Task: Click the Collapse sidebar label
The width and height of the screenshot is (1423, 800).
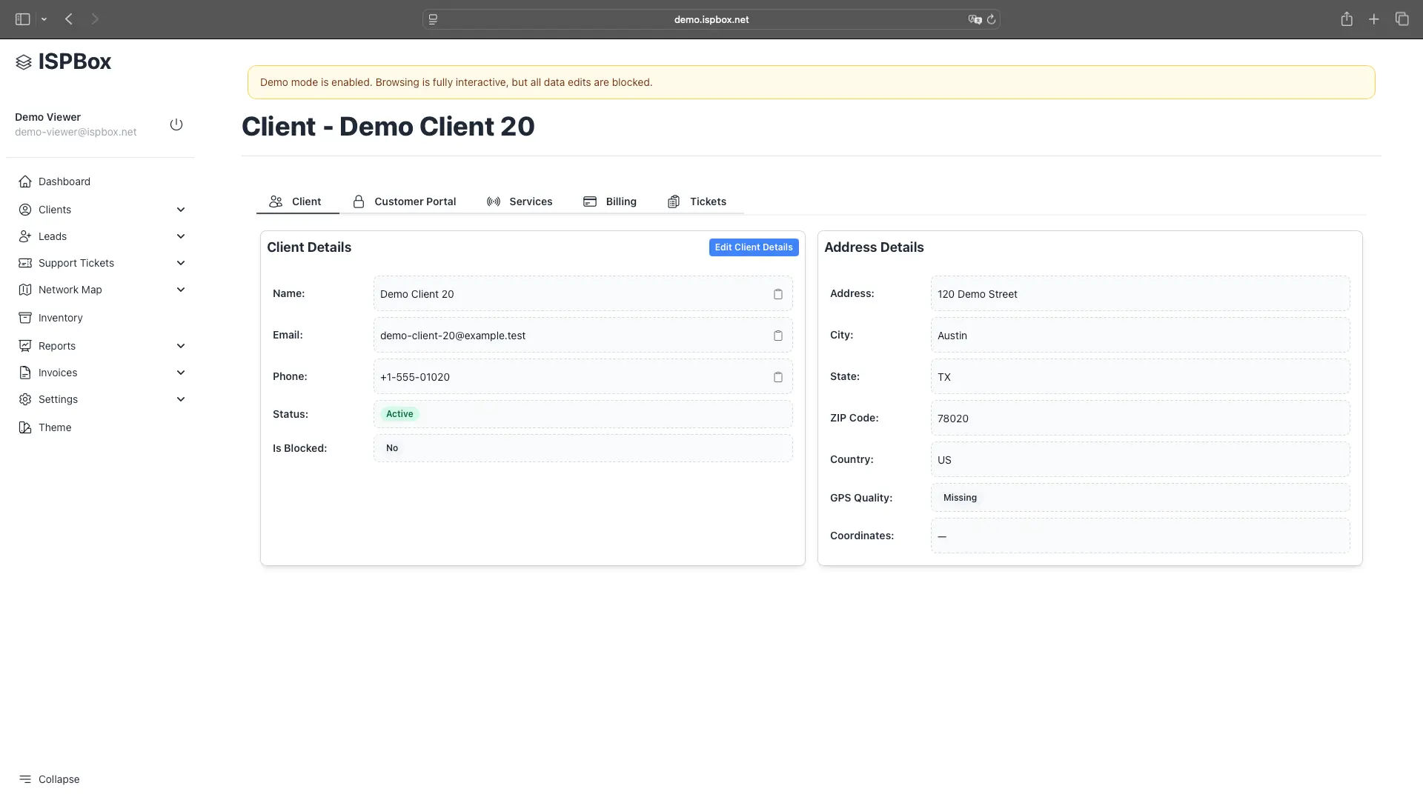Action: [59, 779]
